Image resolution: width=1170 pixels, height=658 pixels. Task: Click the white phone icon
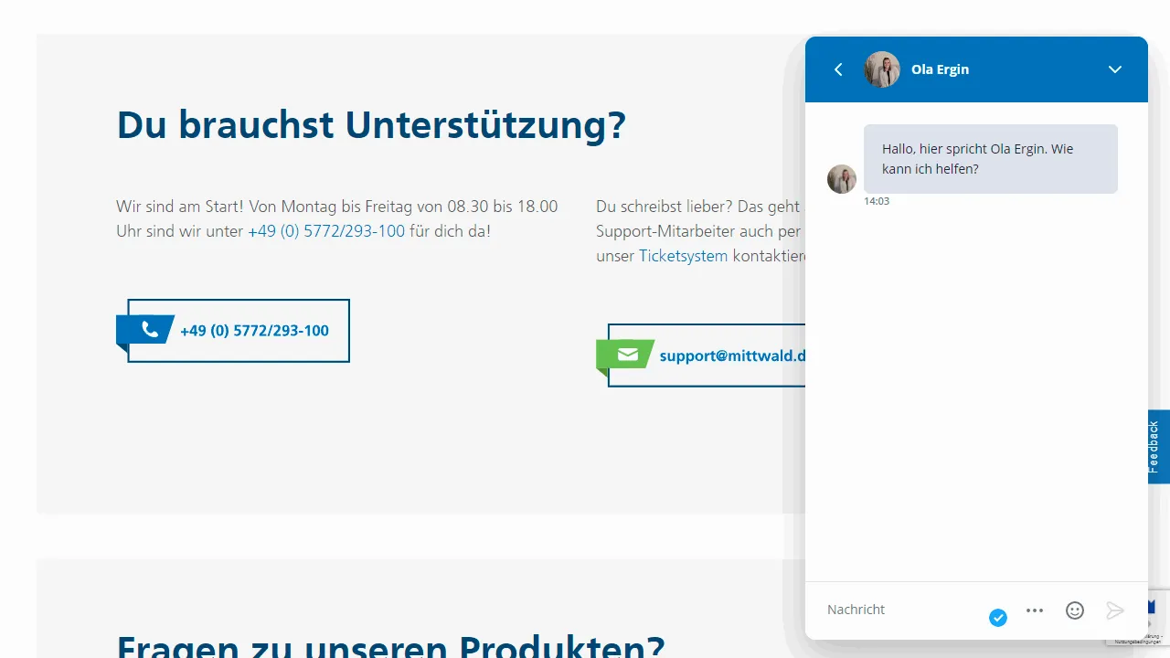point(150,329)
